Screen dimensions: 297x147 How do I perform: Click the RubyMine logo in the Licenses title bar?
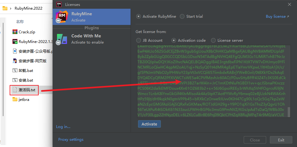[x=59, y=4]
